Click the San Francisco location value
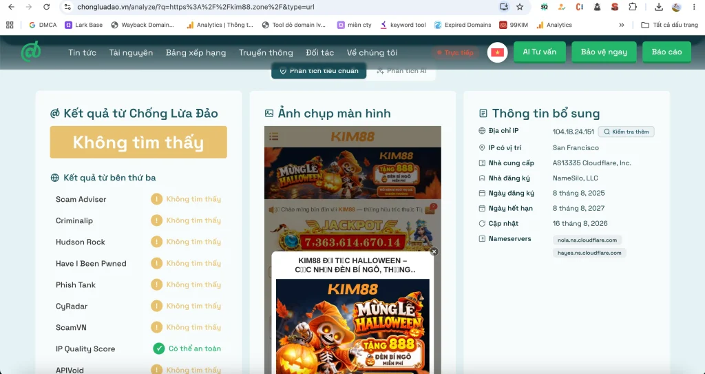This screenshot has height=374, width=705. click(x=576, y=147)
